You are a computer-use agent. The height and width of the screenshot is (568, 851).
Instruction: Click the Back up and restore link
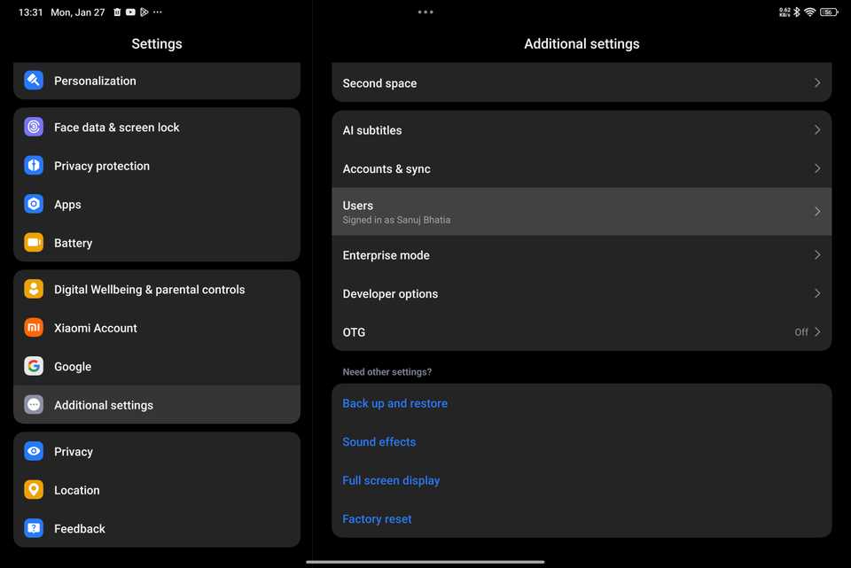[x=394, y=402]
